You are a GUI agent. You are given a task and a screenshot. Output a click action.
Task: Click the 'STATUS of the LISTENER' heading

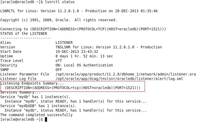[24, 33]
